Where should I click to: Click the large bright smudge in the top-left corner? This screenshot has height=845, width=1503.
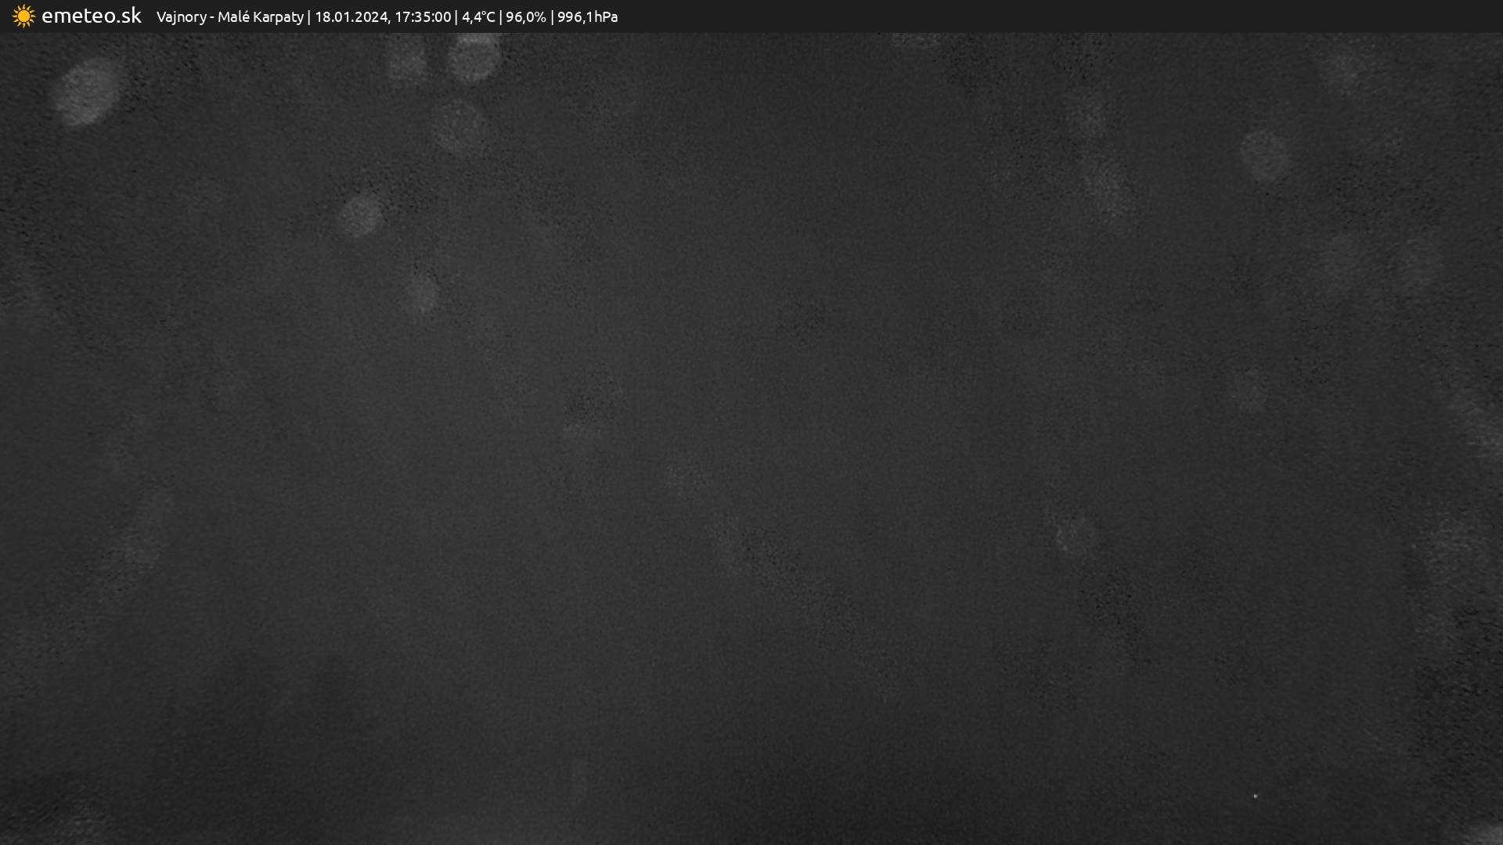pos(88,91)
